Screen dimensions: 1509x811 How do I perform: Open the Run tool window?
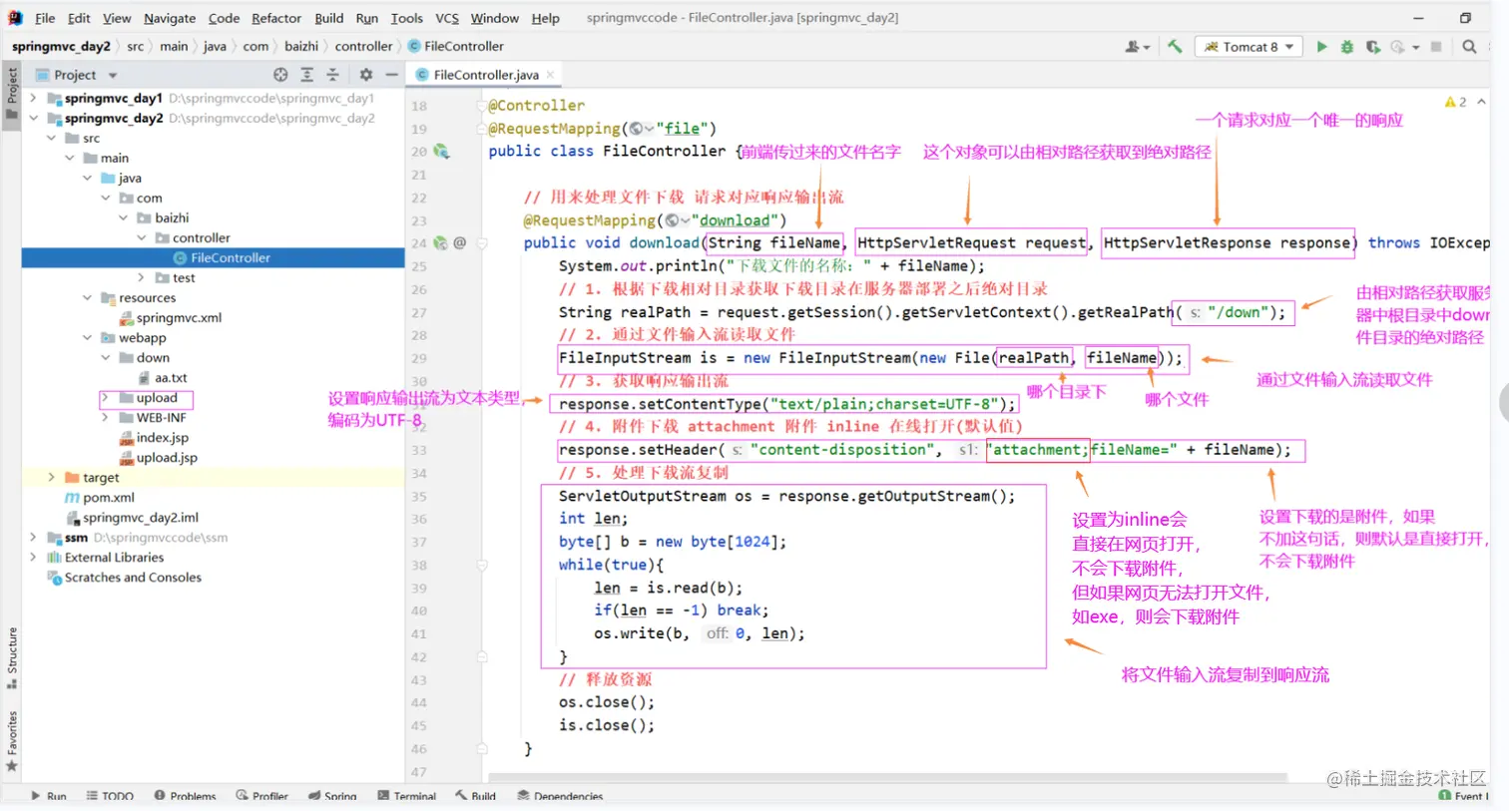point(48,796)
